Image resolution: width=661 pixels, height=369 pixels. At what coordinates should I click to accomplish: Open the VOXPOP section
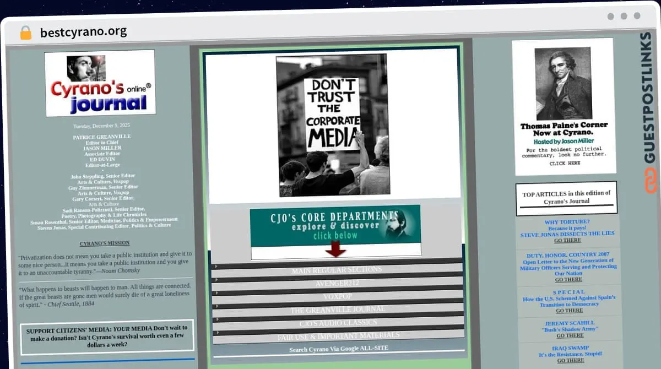338,296
